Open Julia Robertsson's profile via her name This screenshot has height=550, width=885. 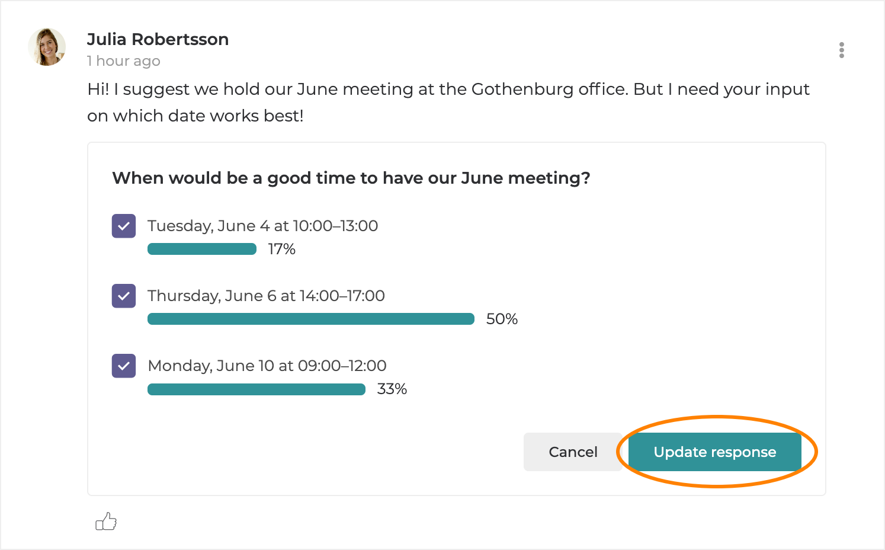[x=158, y=40]
